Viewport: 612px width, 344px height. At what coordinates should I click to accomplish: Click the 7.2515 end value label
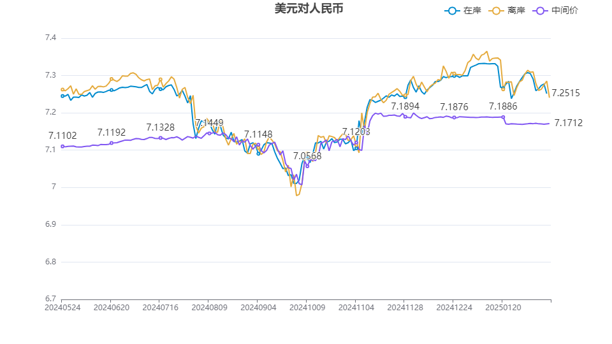(x=566, y=93)
